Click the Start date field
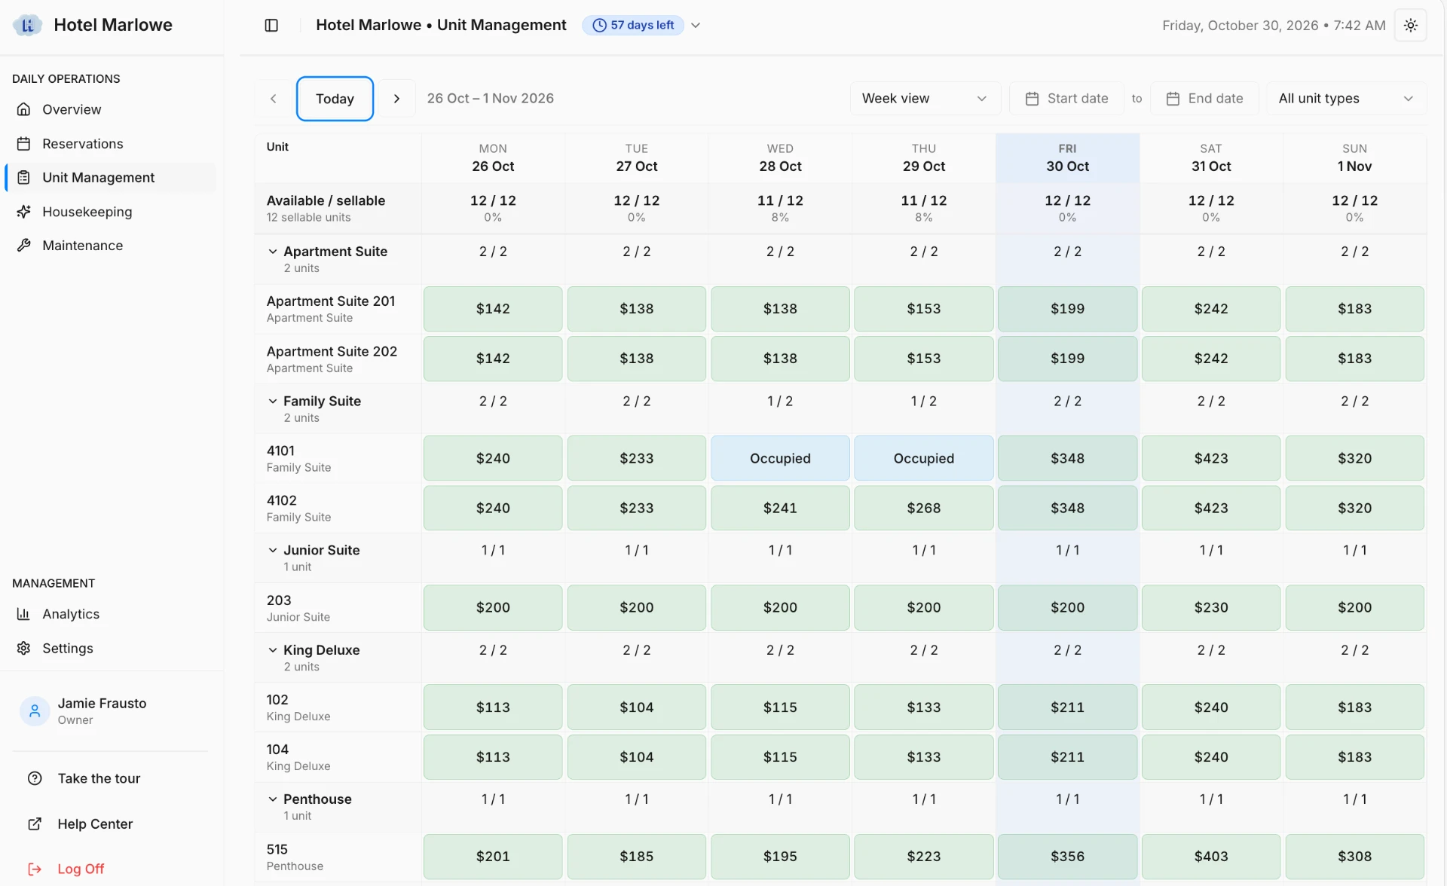Screen dimensions: 1447x886 pos(1066,99)
